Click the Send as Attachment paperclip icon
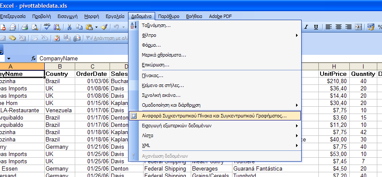The image size is (382, 177). pyautogui.click(x=77, y=38)
